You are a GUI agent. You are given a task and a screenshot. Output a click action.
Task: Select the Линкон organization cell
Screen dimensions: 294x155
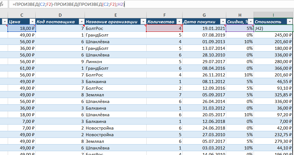tap(116, 61)
